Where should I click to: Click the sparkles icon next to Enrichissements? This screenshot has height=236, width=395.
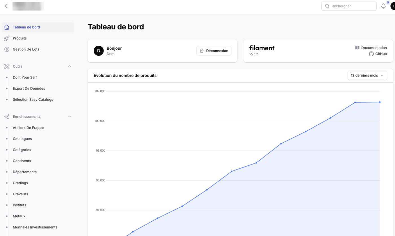pyautogui.click(x=7, y=117)
